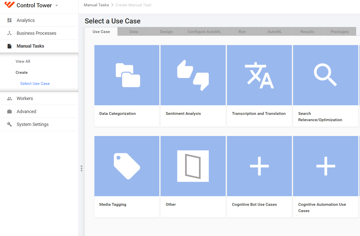This screenshot has height=236, width=360.
Task: Click the breadcrumb chevron separator
Action: click(x=112, y=5)
